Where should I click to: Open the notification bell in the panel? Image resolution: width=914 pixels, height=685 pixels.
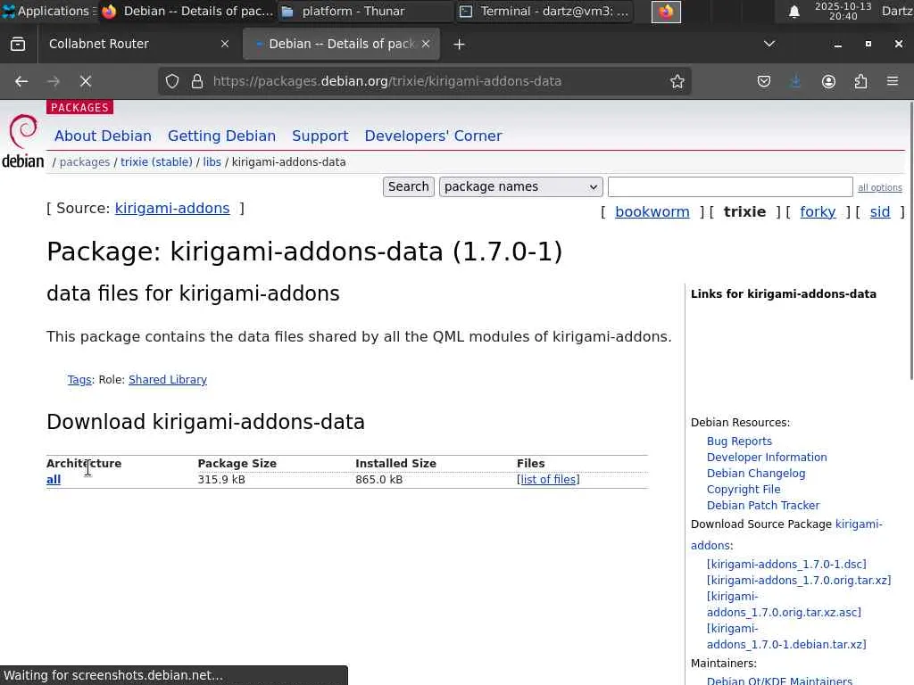click(794, 11)
